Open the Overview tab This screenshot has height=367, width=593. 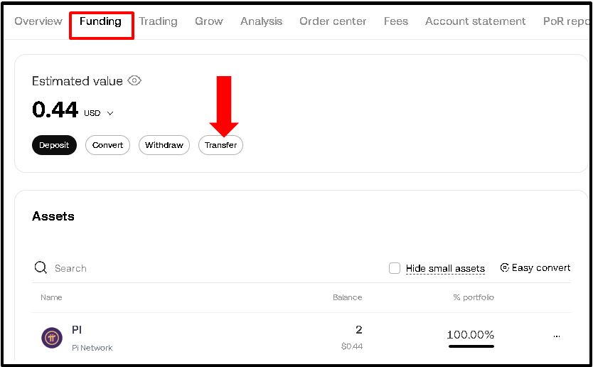38,21
